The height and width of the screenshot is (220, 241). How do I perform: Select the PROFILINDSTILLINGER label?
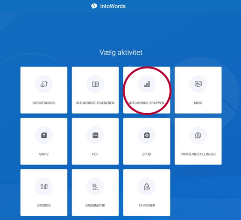point(198,154)
